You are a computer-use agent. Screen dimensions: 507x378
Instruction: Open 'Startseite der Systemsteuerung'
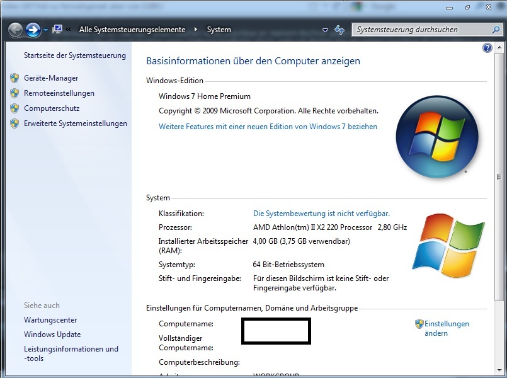pos(75,55)
